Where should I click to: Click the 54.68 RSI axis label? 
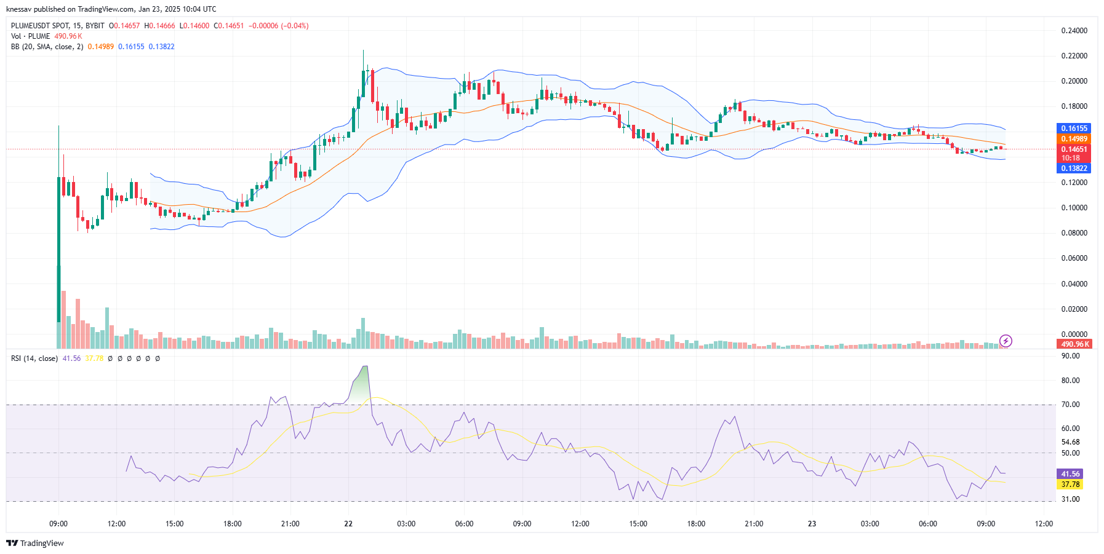tap(1071, 442)
